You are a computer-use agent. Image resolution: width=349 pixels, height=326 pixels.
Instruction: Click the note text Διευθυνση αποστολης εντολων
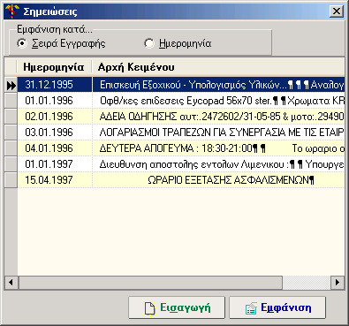170,164
